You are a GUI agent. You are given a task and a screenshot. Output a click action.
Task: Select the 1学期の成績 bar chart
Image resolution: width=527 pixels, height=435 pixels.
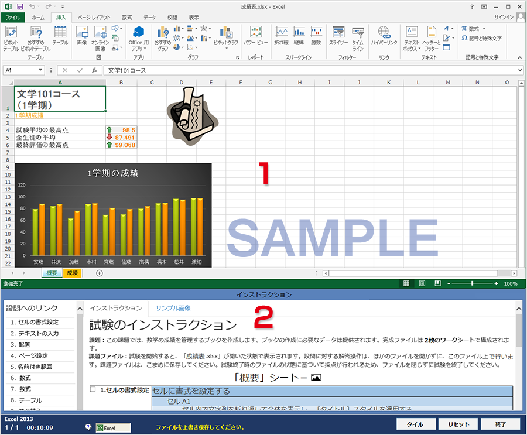(113, 215)
